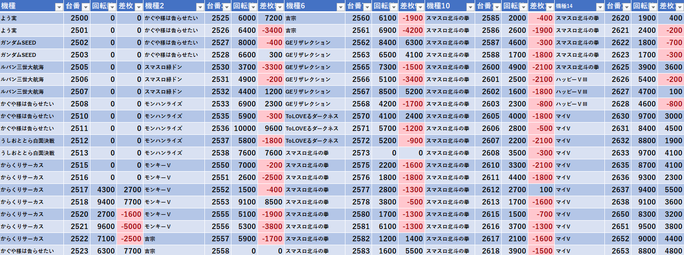Select the cell showing 9500
Screen dimensions: 684x255
(x=644, y=227)
